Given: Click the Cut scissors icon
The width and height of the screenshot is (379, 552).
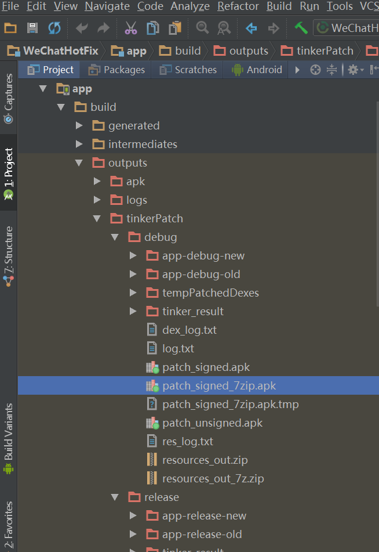Looking at the screenshot, I should [131, 28].
